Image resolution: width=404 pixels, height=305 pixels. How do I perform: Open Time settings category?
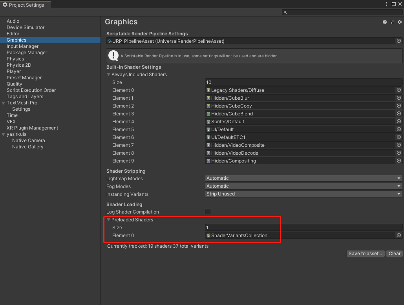click(12, 115)
